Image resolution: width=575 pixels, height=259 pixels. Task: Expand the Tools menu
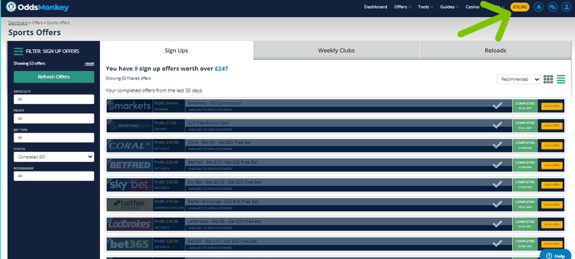pos(426,7)
